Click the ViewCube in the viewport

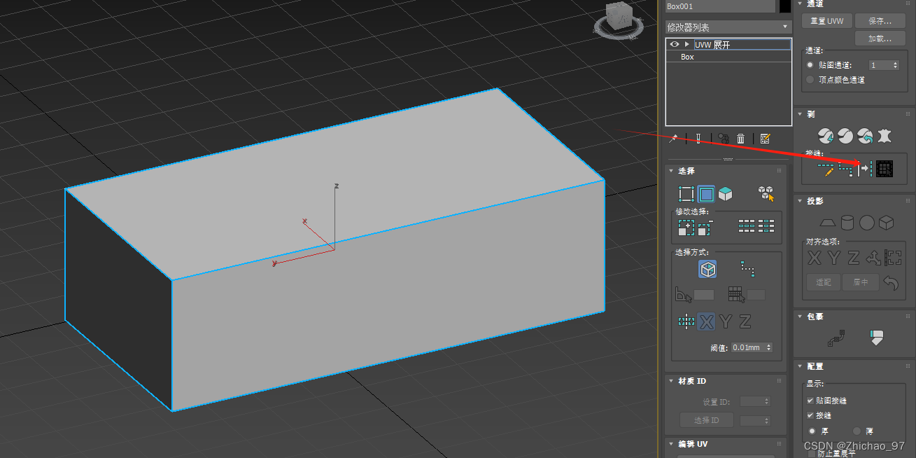coord(618,20)
